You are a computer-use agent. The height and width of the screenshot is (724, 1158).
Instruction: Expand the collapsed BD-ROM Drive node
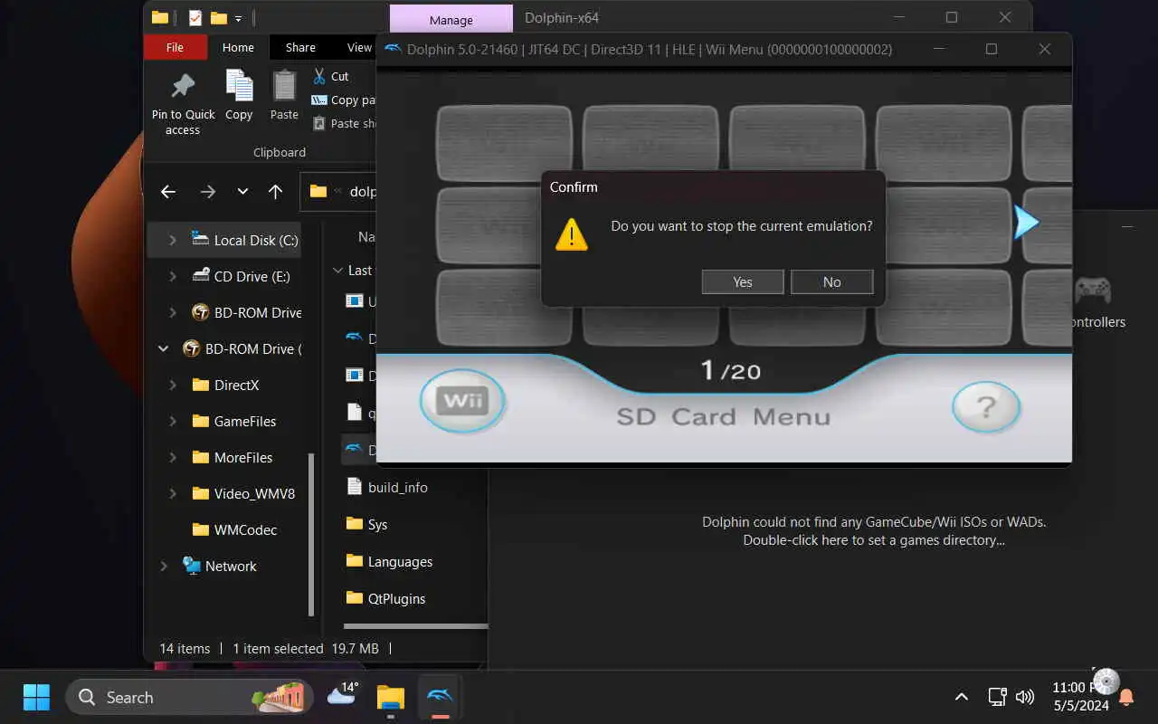[173, 312]
